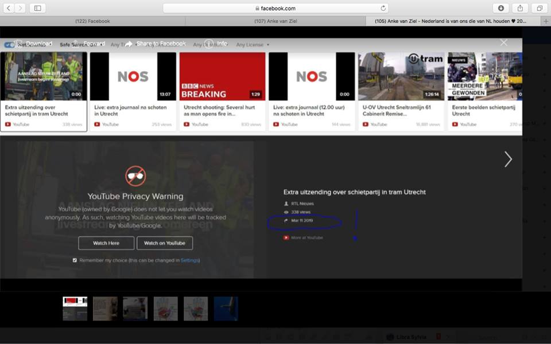Image resolution: width=551 pixels, height=344 pixels.
Task: Click YouTube icon under 'Live: extra journaal na schoten'
Action: tap(97, 124)
